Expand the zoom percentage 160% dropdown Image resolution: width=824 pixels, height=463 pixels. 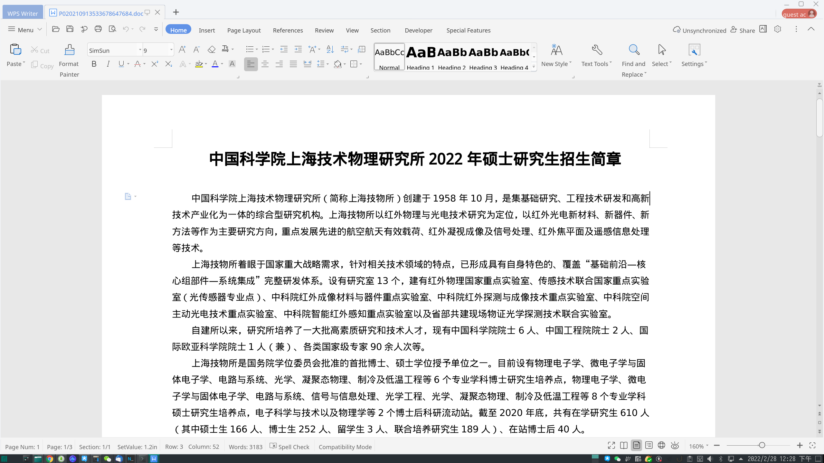coord(707,446)
